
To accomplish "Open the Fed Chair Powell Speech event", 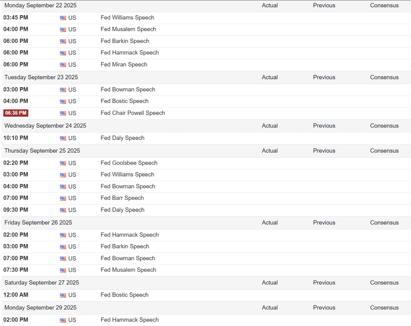I will [x=133, y=113].
